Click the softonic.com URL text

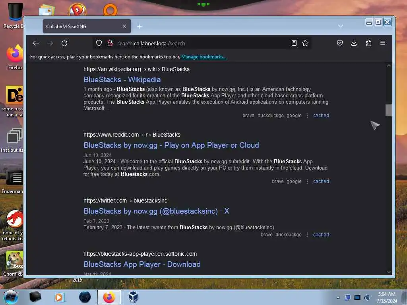pos(140,254)
